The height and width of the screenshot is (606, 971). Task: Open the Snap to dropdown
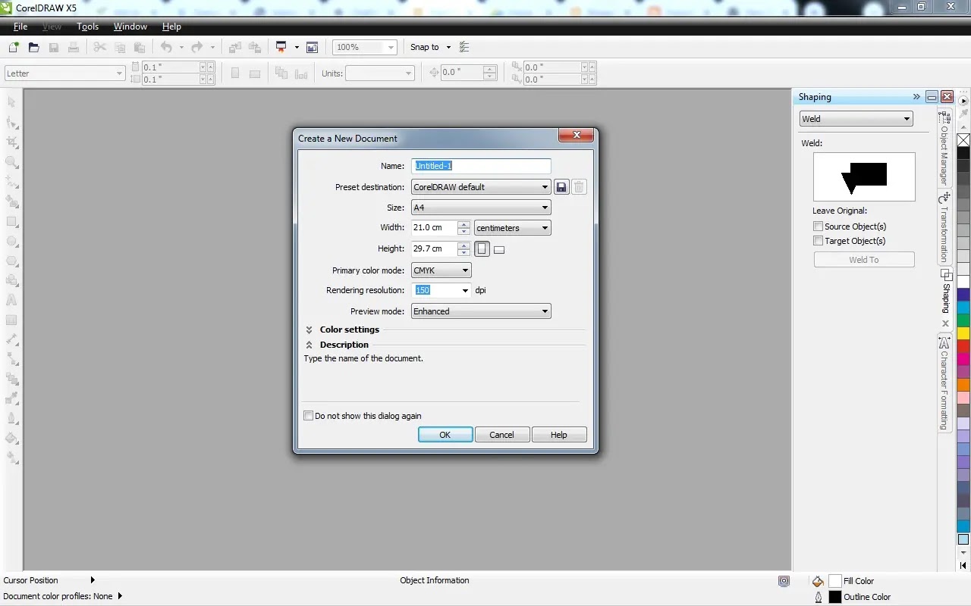448,47
